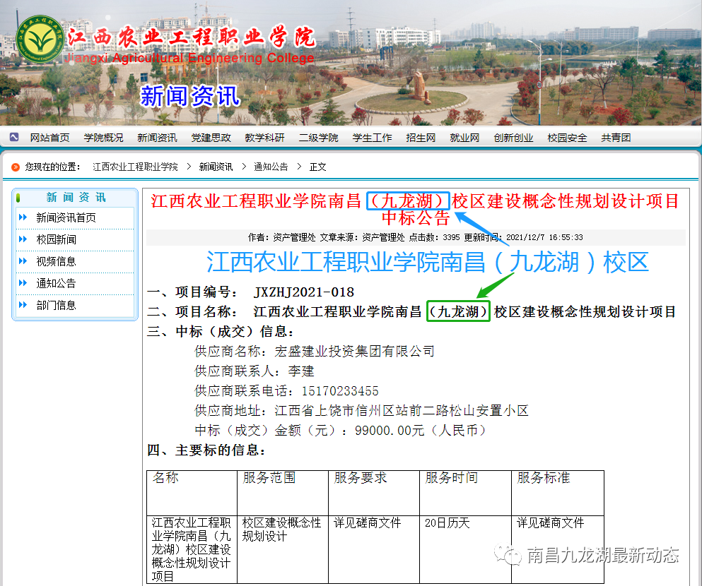Go to 部门信息 in the sidebar
This screenshot has height=586, width=702.
click(x=56, y=305)
